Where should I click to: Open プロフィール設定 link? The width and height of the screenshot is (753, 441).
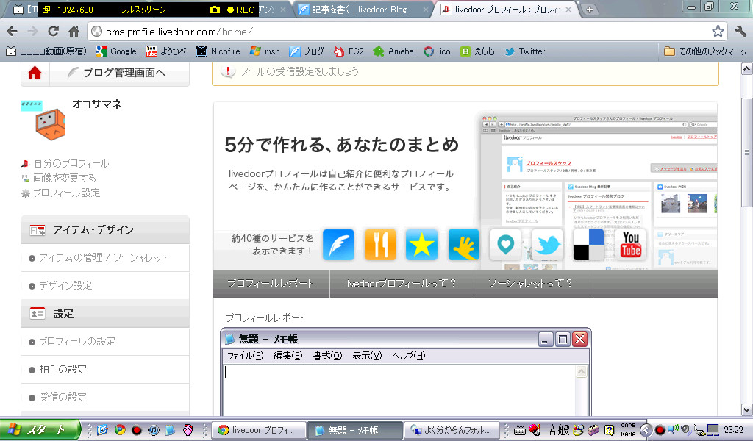click(x=66, y=193)
